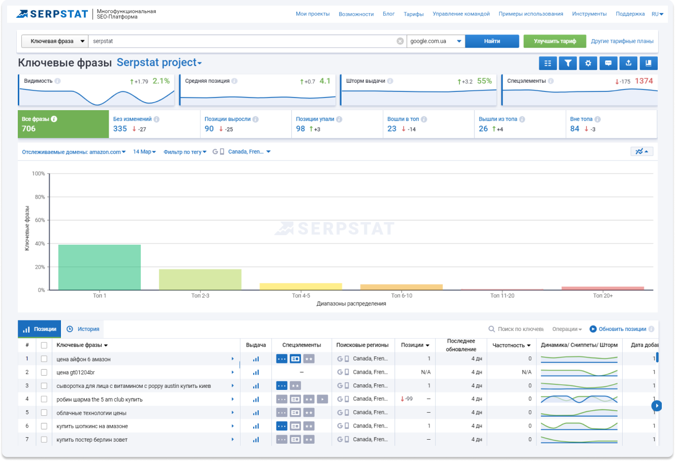Open the Serpstat project dropdown
675x461 pixels.
(159, 62)
